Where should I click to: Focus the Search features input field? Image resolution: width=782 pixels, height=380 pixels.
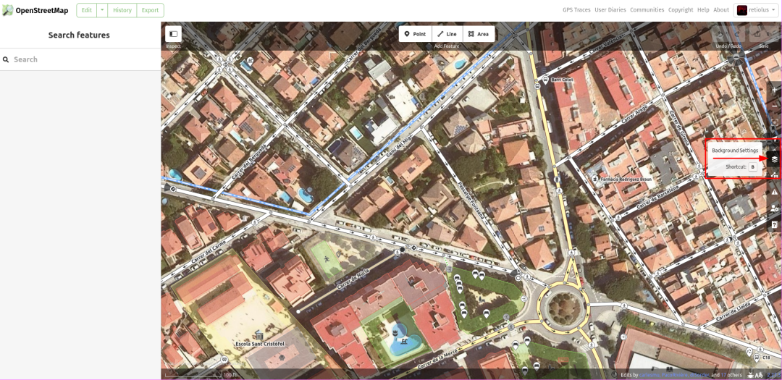(80, 59)
